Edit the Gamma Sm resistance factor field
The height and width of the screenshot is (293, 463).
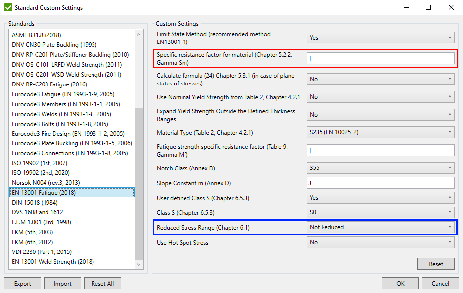[381, 58]
